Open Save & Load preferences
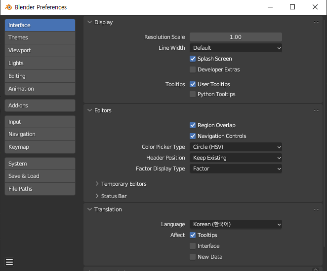This screenshot has width=327, height=271. [x=40, y=176]
